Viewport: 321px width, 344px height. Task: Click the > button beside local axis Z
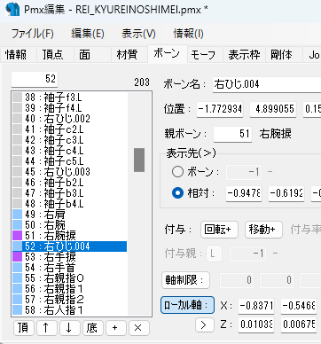[x=204, y=325]
